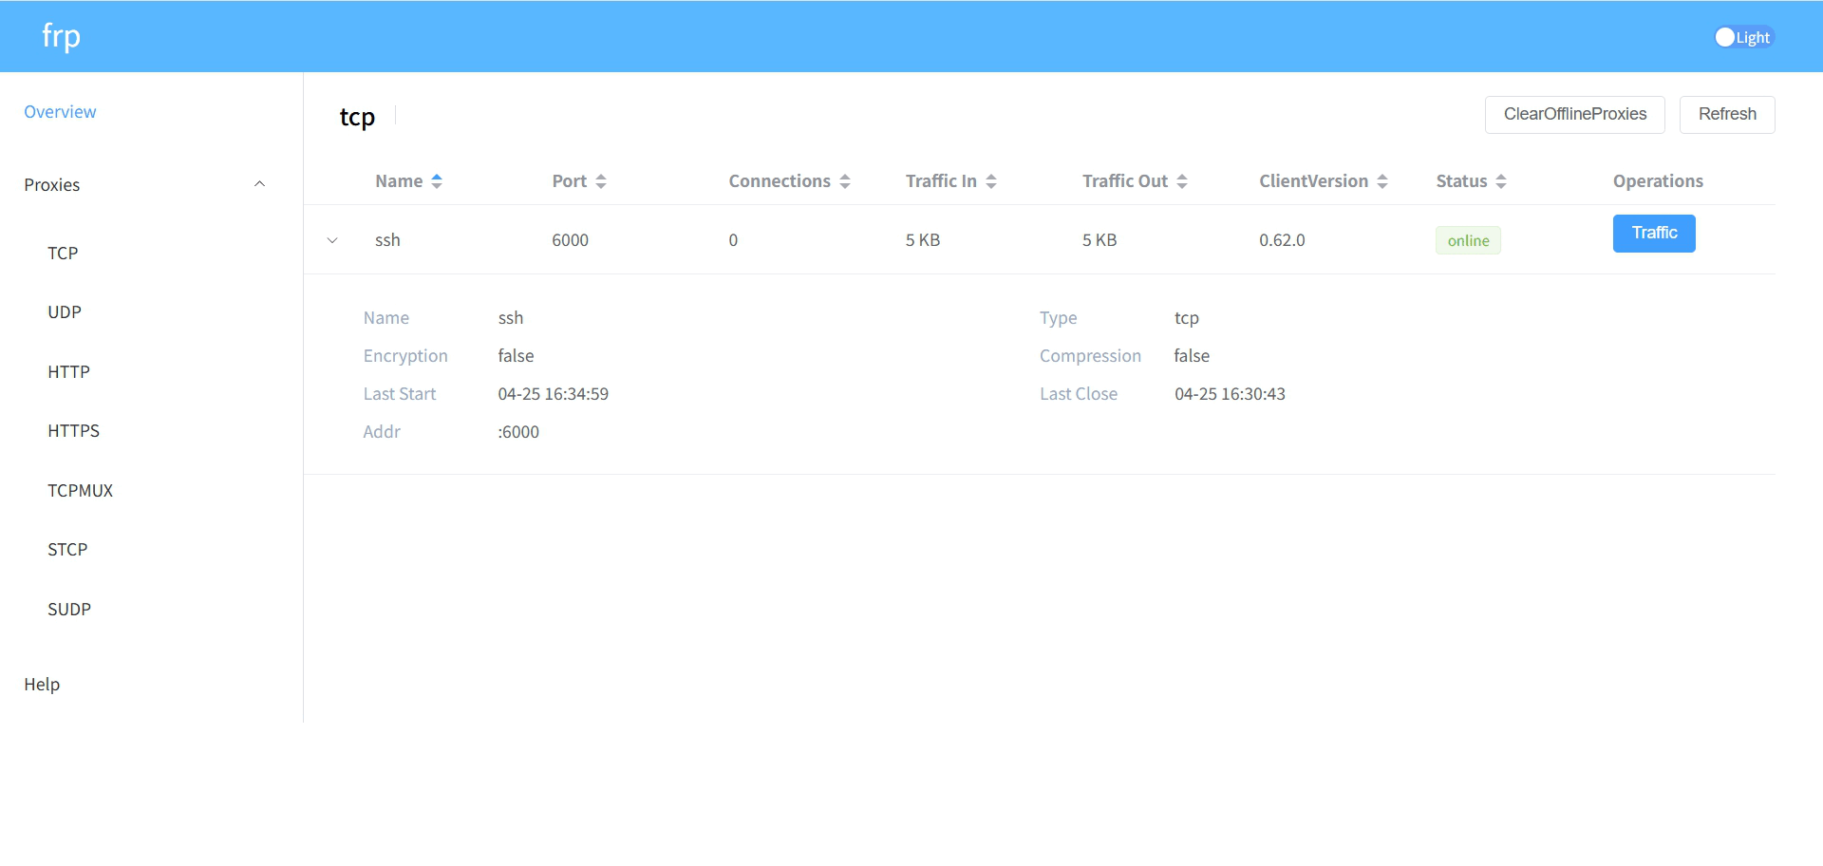Open HTTP proxies list
1823x866 pixels.
click(68, 371)
